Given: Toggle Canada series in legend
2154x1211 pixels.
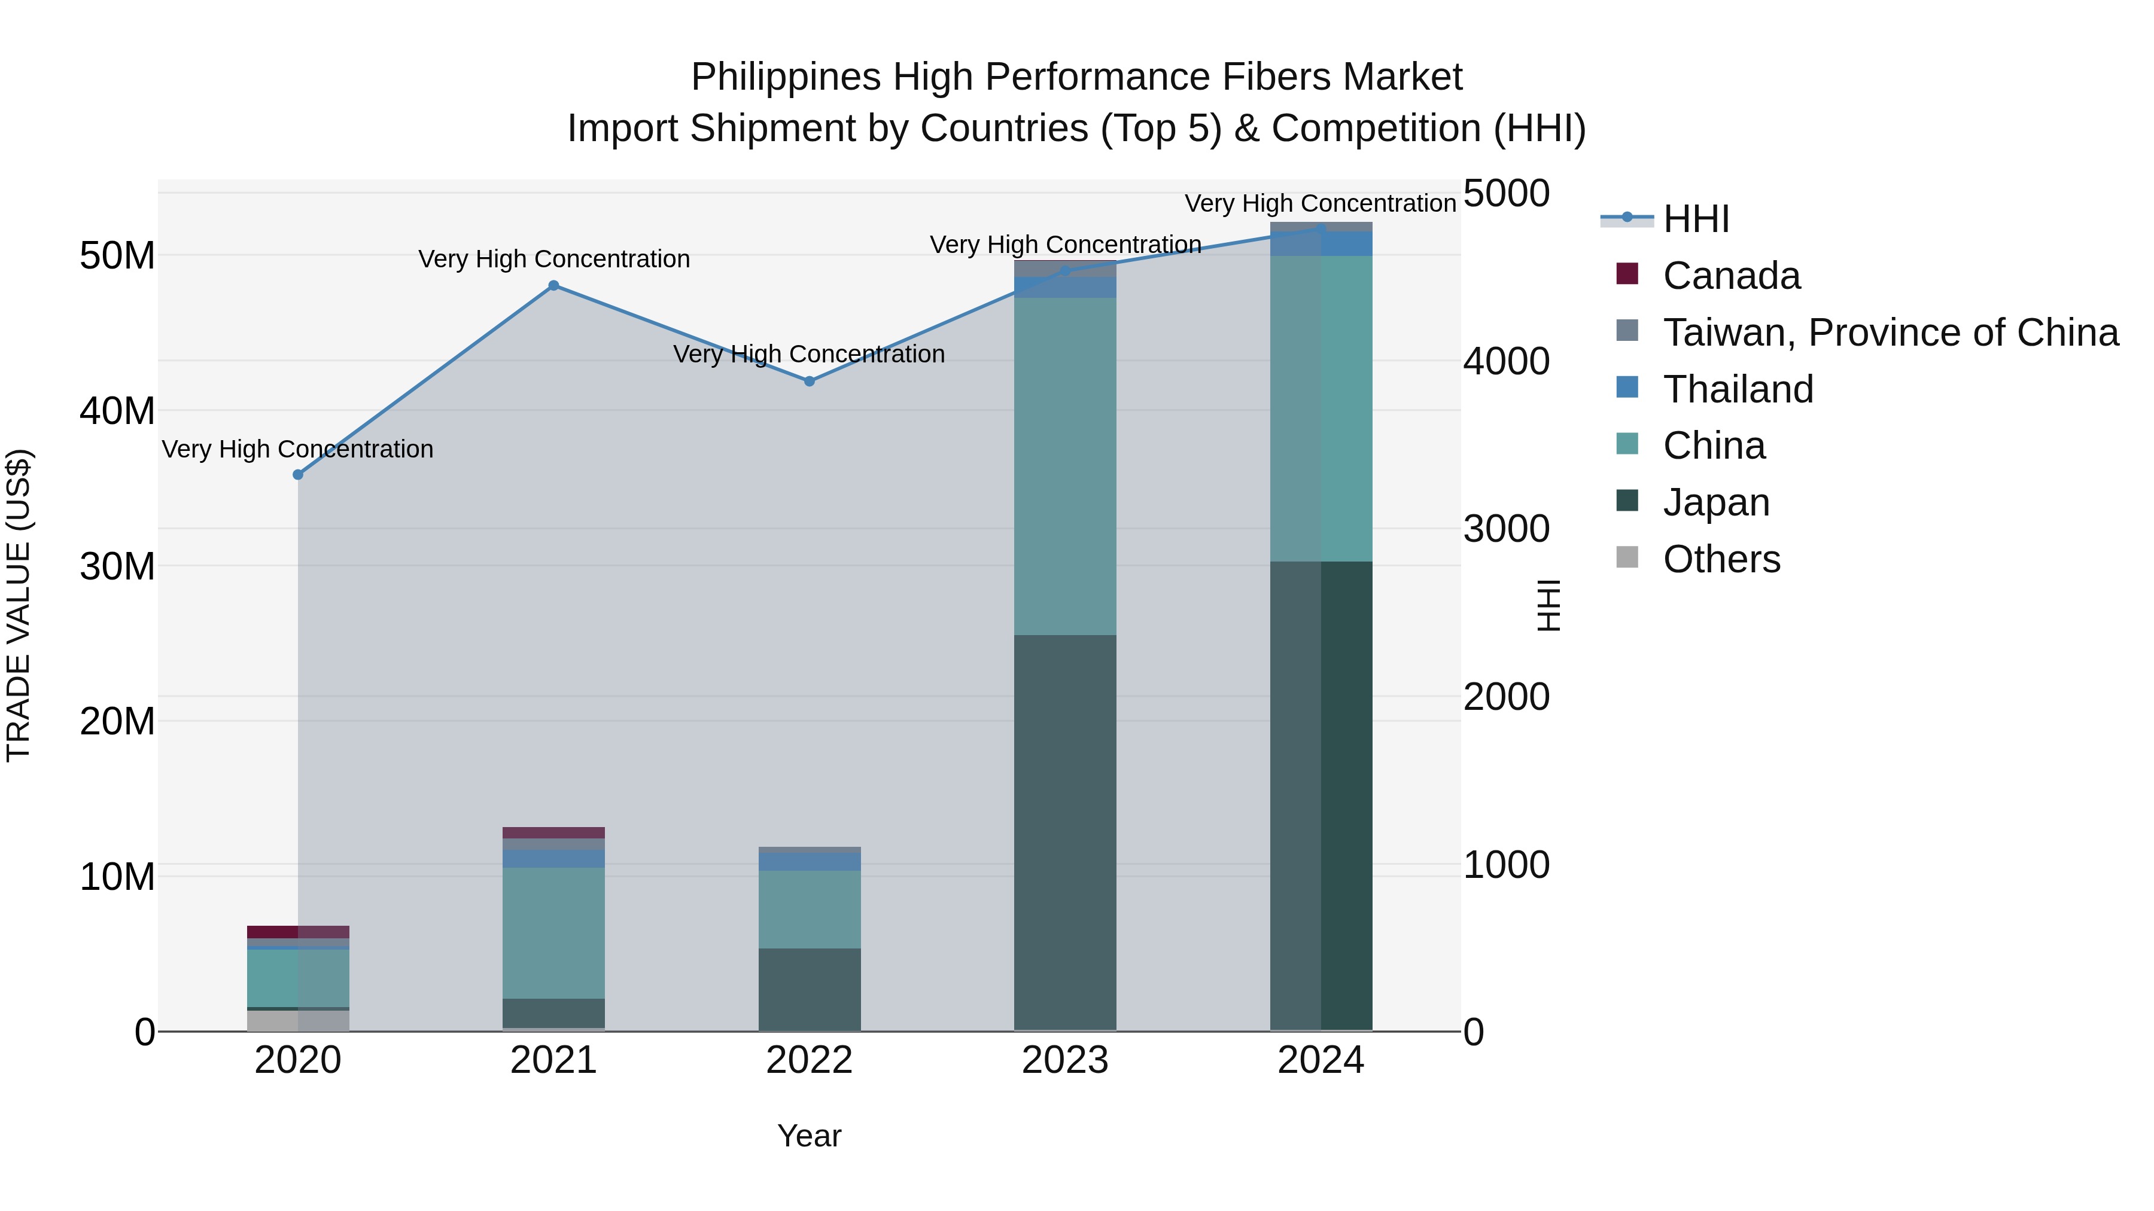Looking at the screenshot, I should (x=1708, y=275).
